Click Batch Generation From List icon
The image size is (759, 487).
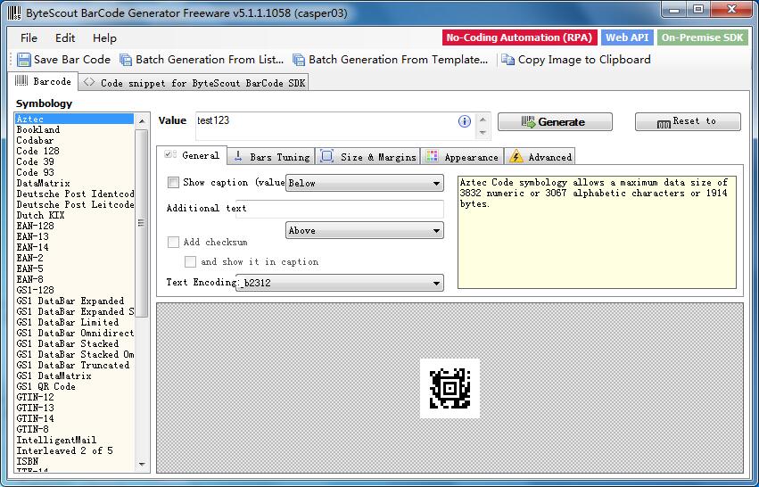point(126,60)
